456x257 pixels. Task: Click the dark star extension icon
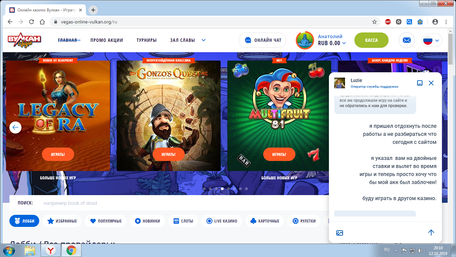coord(399,22)
